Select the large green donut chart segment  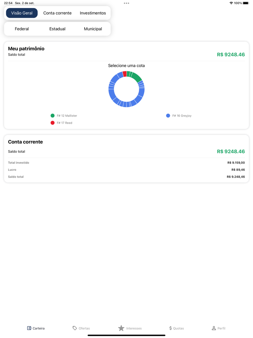pos(137,77)
